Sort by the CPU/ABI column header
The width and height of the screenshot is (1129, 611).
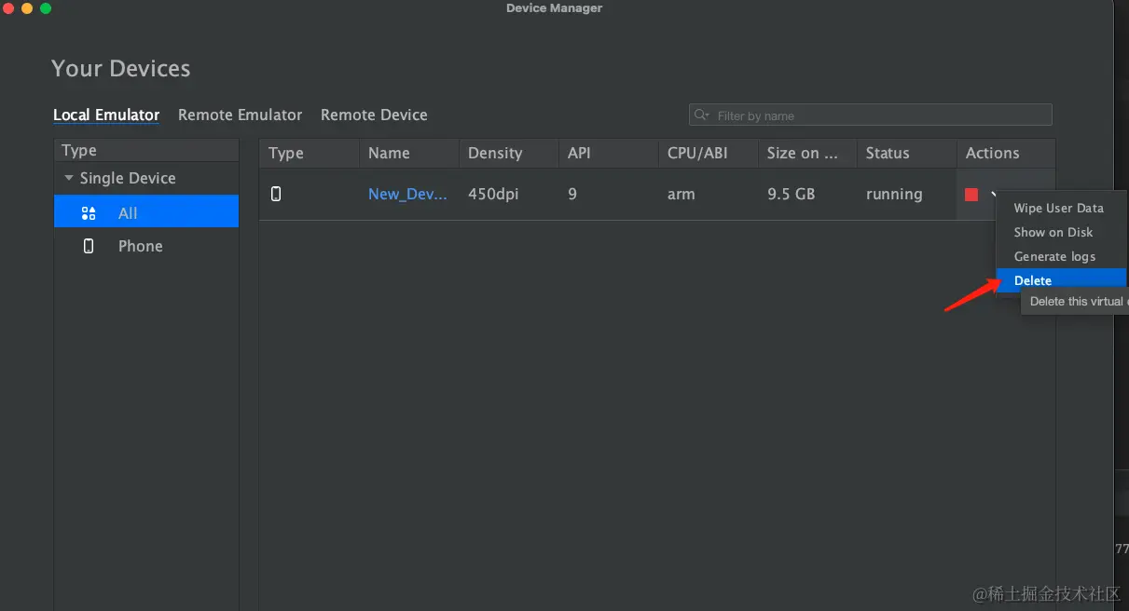tap(709, 153)
